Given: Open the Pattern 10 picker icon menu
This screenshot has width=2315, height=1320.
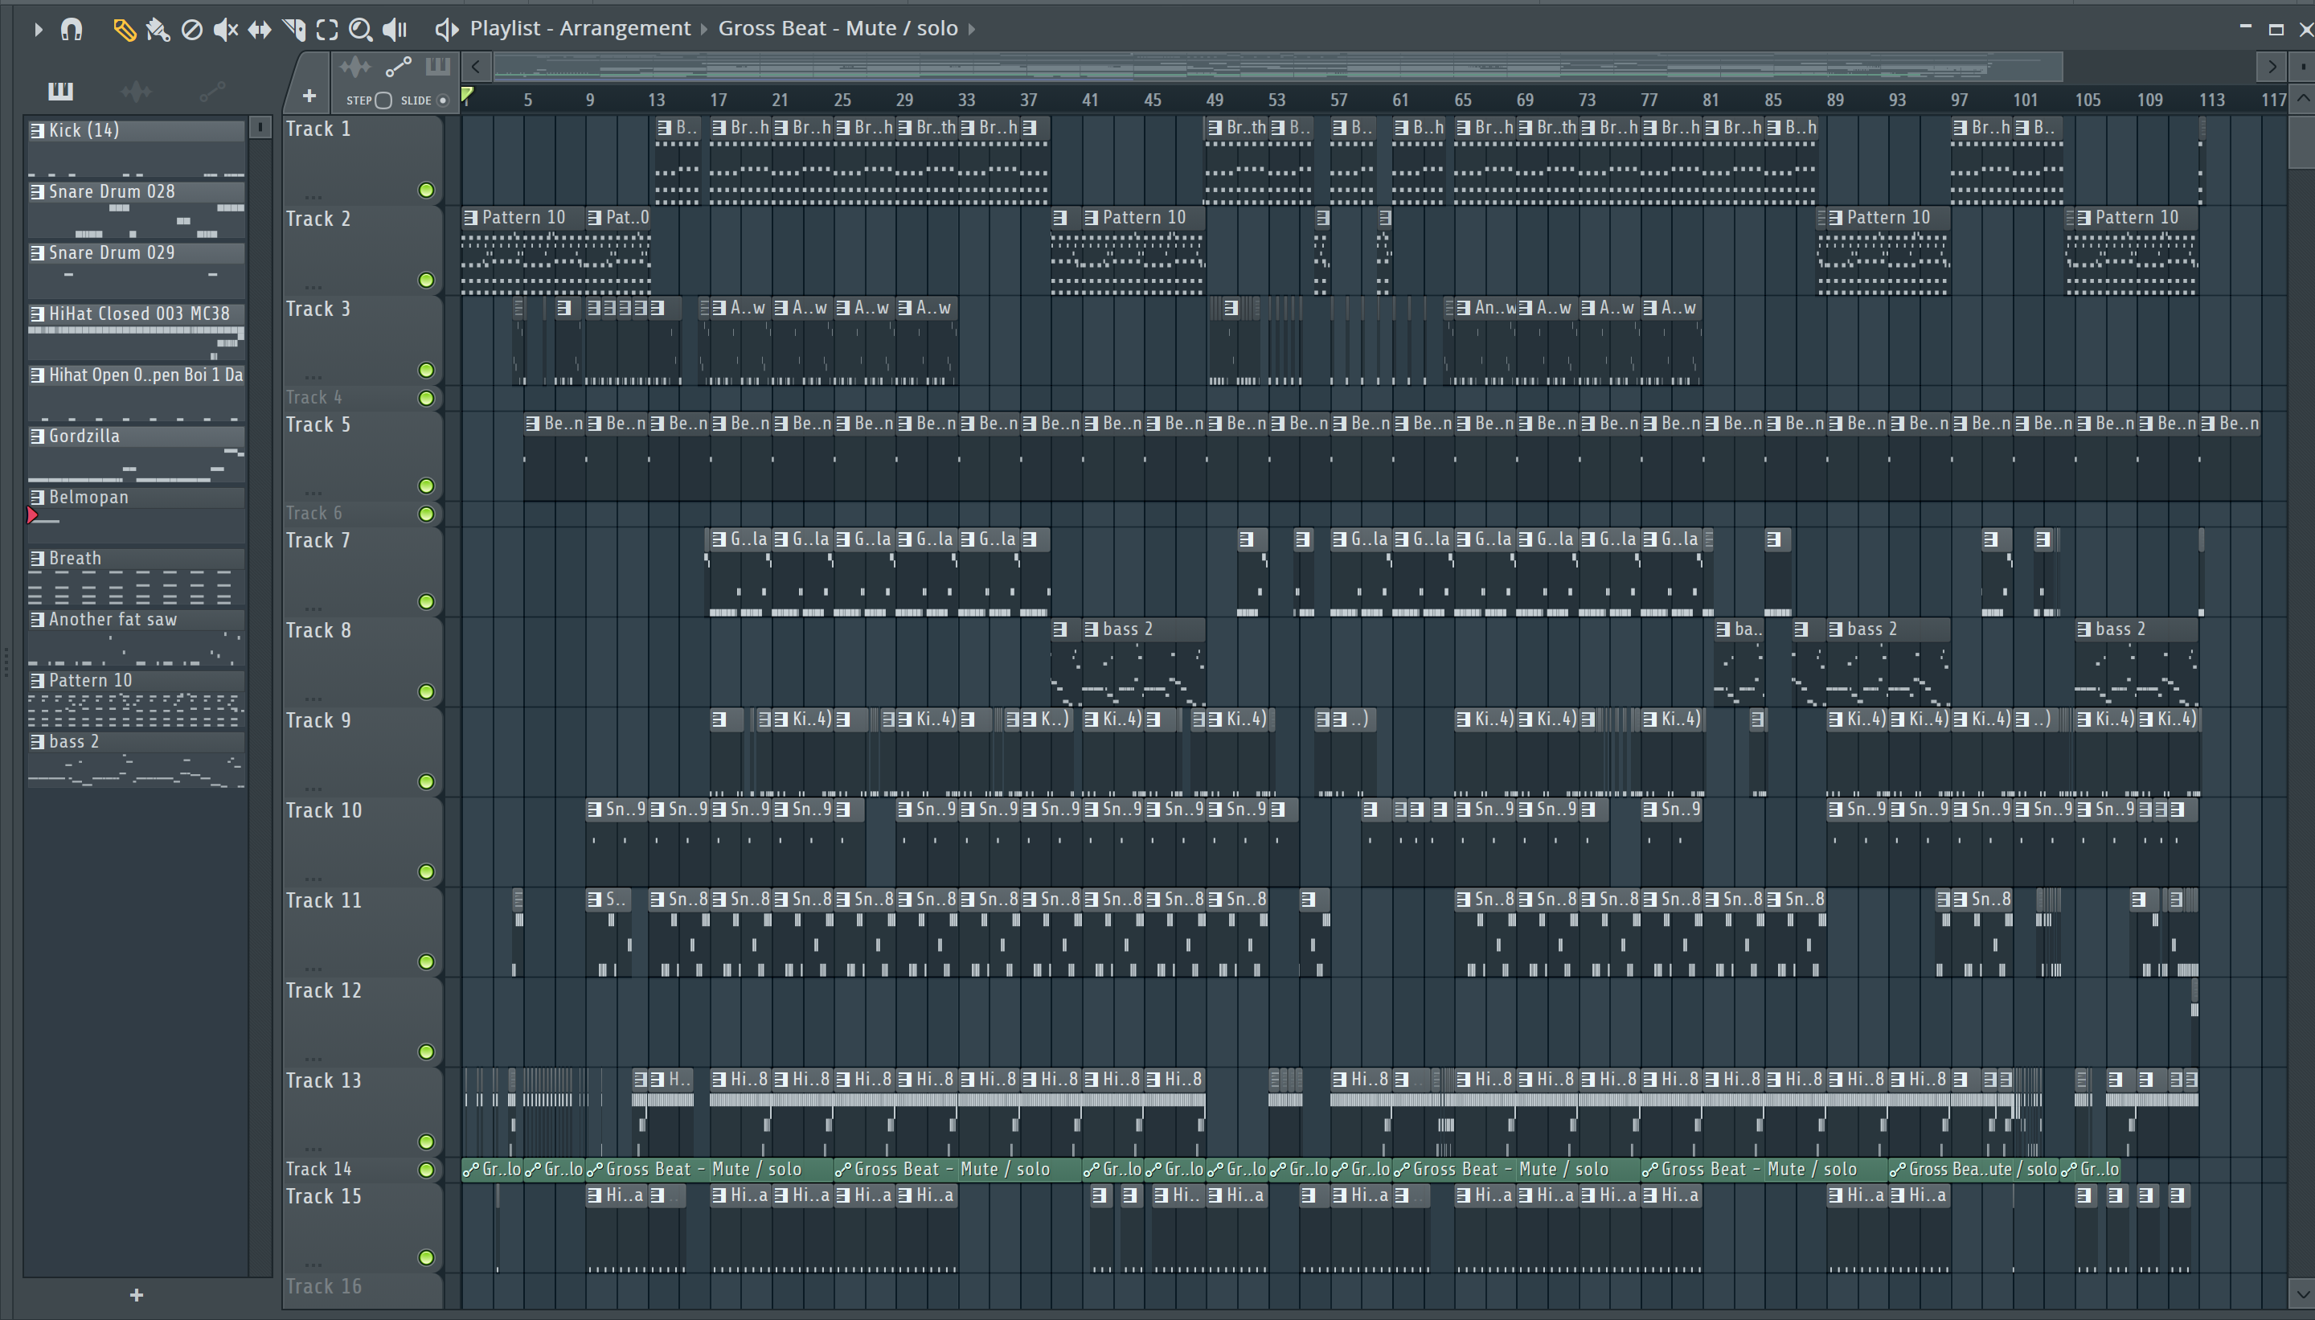Looking at the screenshot, I should [x=37, y=681].
